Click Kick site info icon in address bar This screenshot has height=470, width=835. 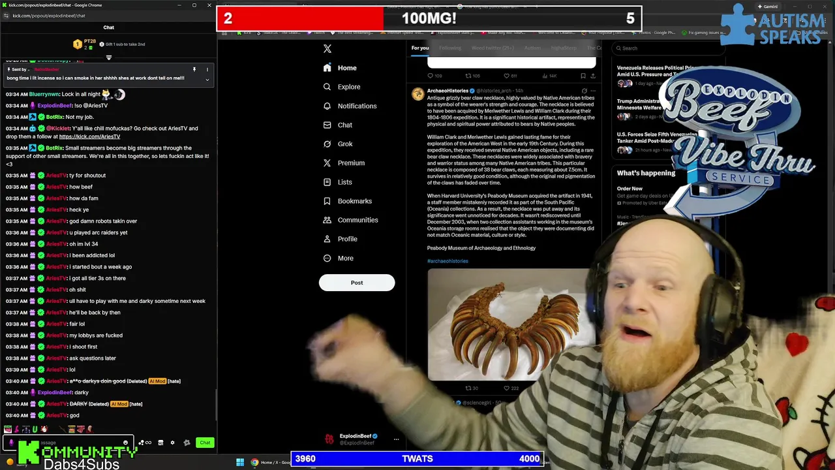[x=6, y=16]
